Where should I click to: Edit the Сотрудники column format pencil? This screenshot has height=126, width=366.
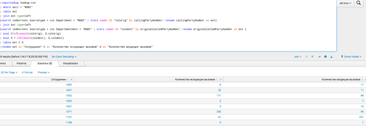pos(71,80)
